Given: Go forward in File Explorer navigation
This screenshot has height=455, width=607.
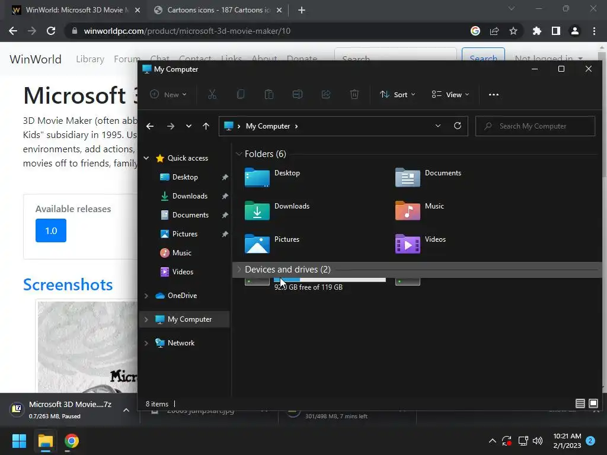Looking at the screenshot, I should coord(170,126).
